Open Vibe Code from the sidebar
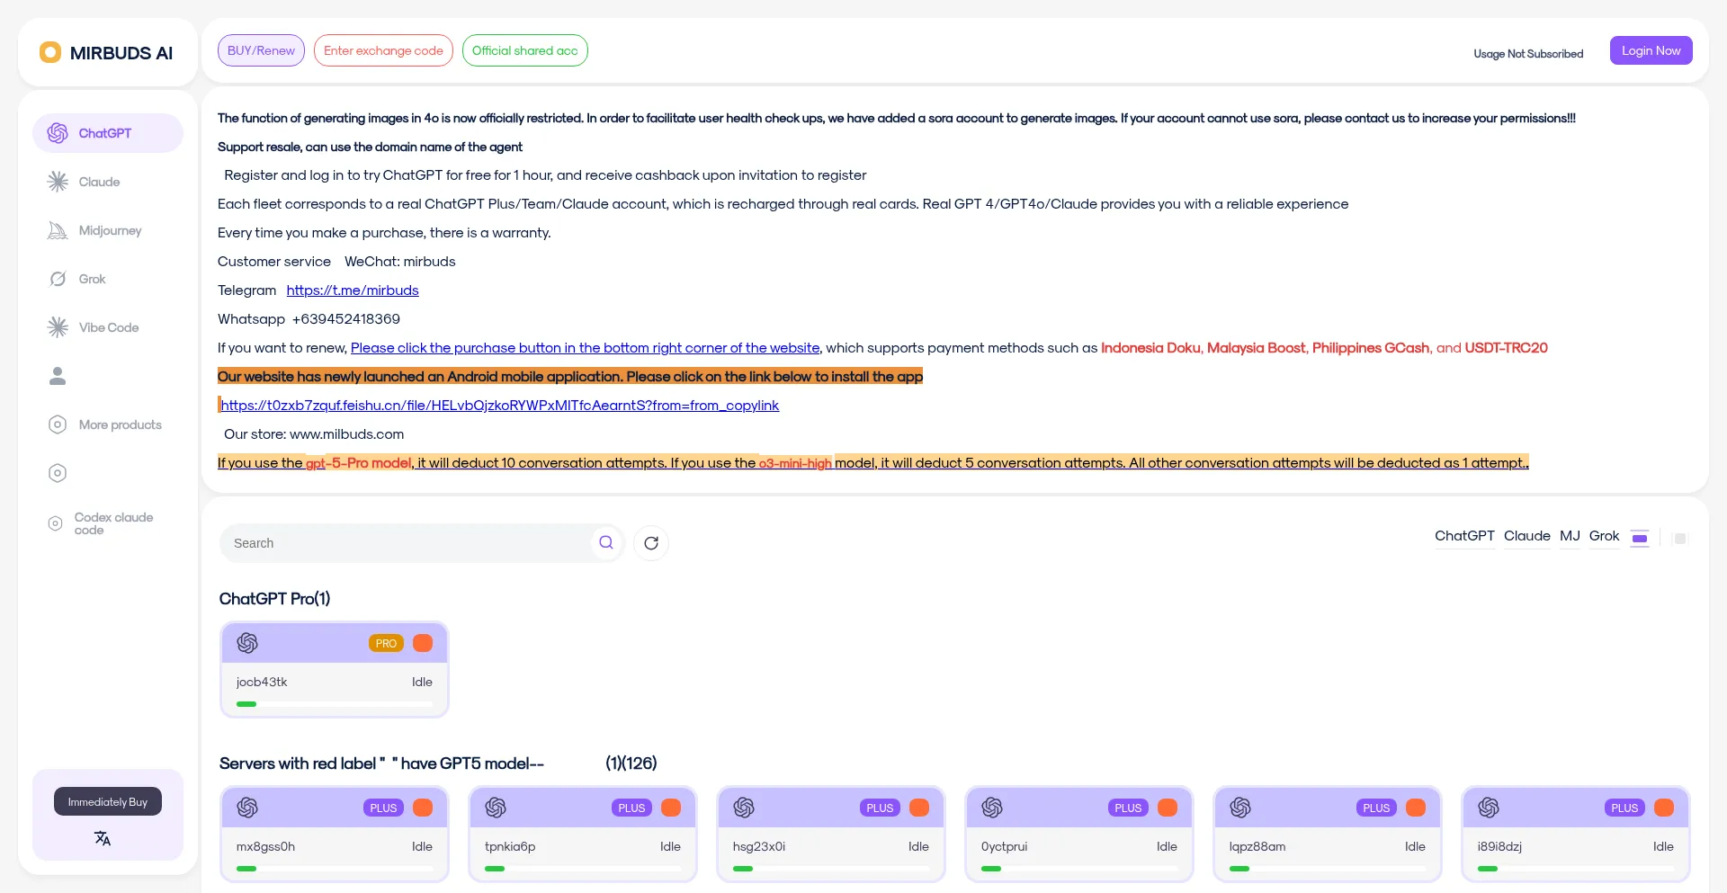This screenshot has height=893, width=1727. (x=108, y=327)
